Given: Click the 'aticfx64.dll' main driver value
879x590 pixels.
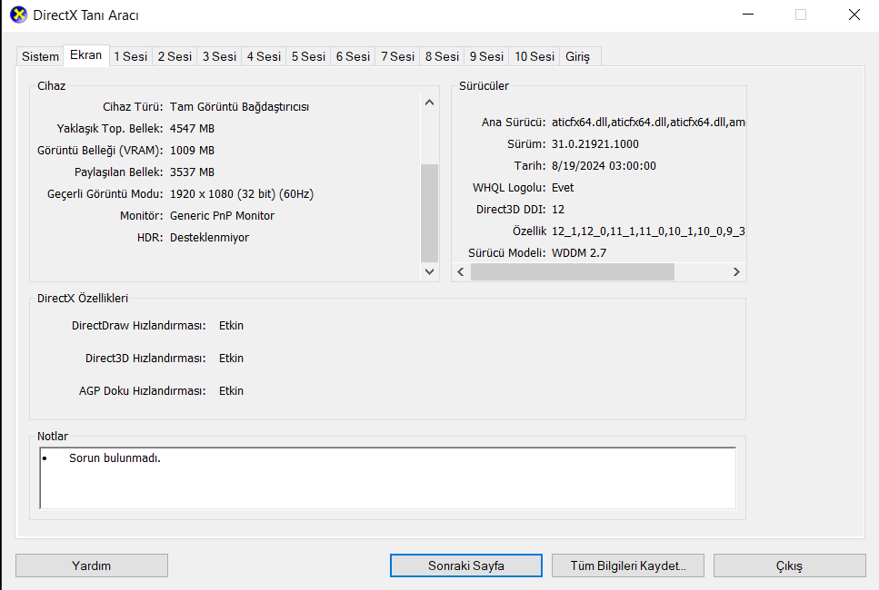Looking at the screenshot, I should click(x=648, y=122).
